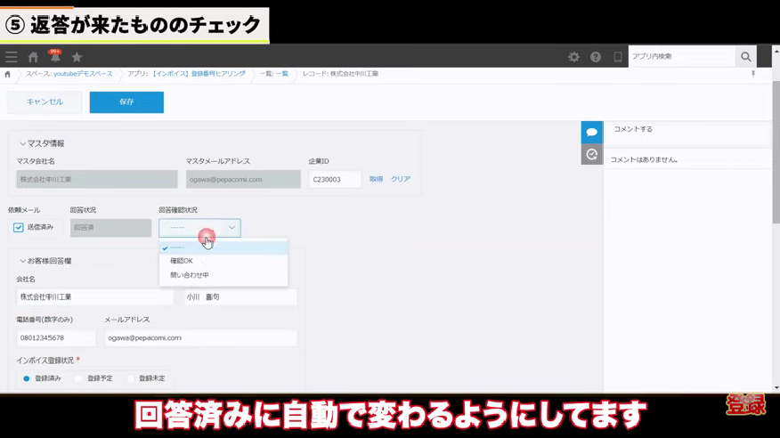Click the 電話番号 input field
This screenshot has height=438, width=780.
56,338
